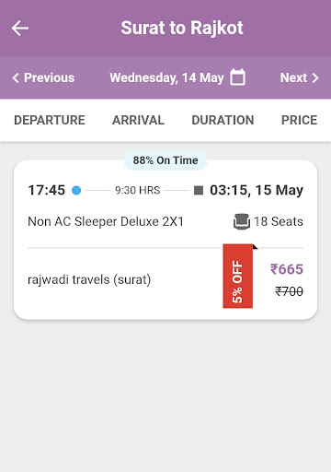Tap the Surat to Rajkot title
The width and height of the screenshot is (331, 472).
(182, 28)
